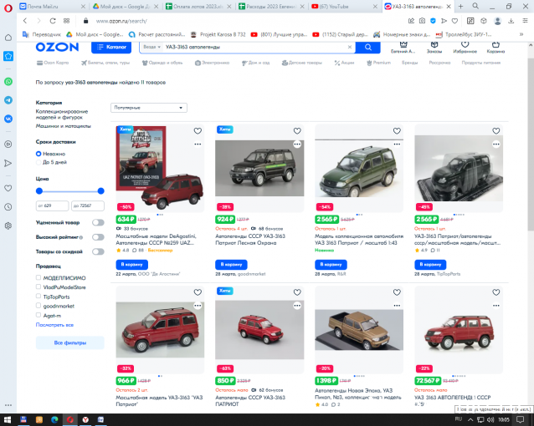This screenshot has width=534, height=426.
Task: Check the 'goodnmarket' seller checkbox
Action: pos(39,307)
